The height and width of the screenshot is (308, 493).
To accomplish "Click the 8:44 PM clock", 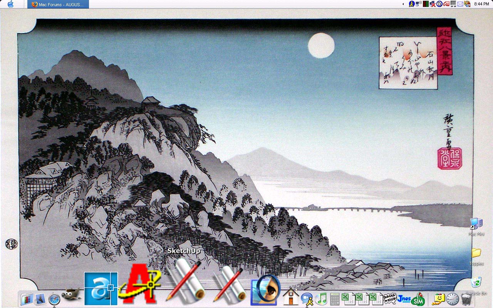I will pyautogui.click(x=481, y=4).
